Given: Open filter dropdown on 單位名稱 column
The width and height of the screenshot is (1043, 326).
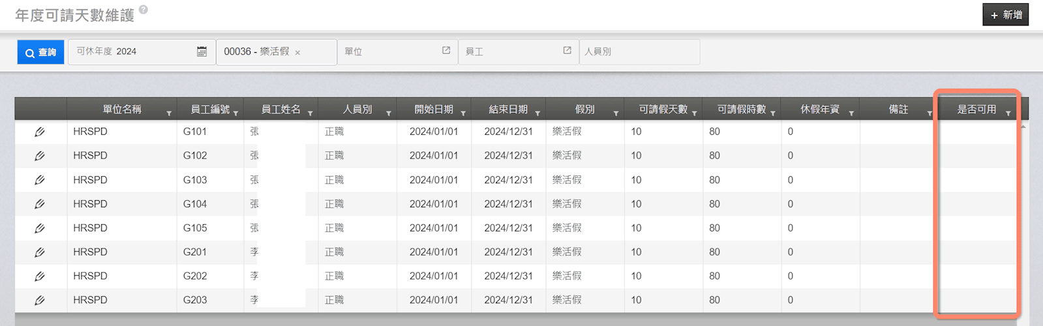Looking at the screenshot, I should click(169, 113).
